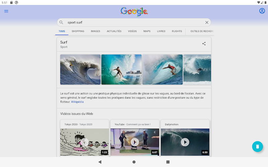The height and width of the screenshot is (167, 268).
Task: Switch to the MAPS tab
Action: pyautogui.click(x=147, y=31)
